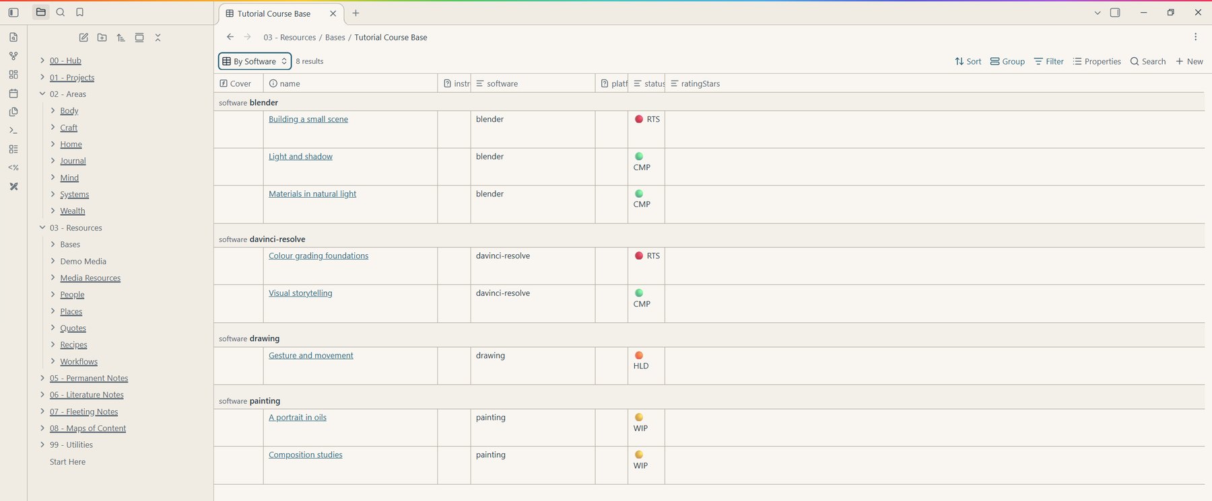Open the quick switcher ribbon icon
Viewport: 1212px width, 501px height.
[x=13, y=37]
